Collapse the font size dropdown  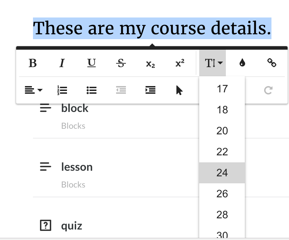(213, 63)
